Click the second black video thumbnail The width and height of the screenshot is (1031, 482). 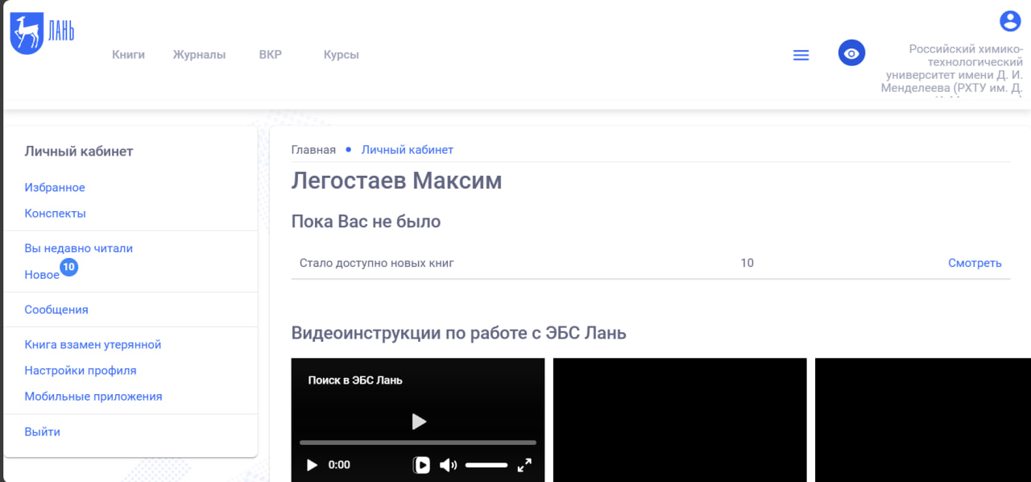click(679, 420)
